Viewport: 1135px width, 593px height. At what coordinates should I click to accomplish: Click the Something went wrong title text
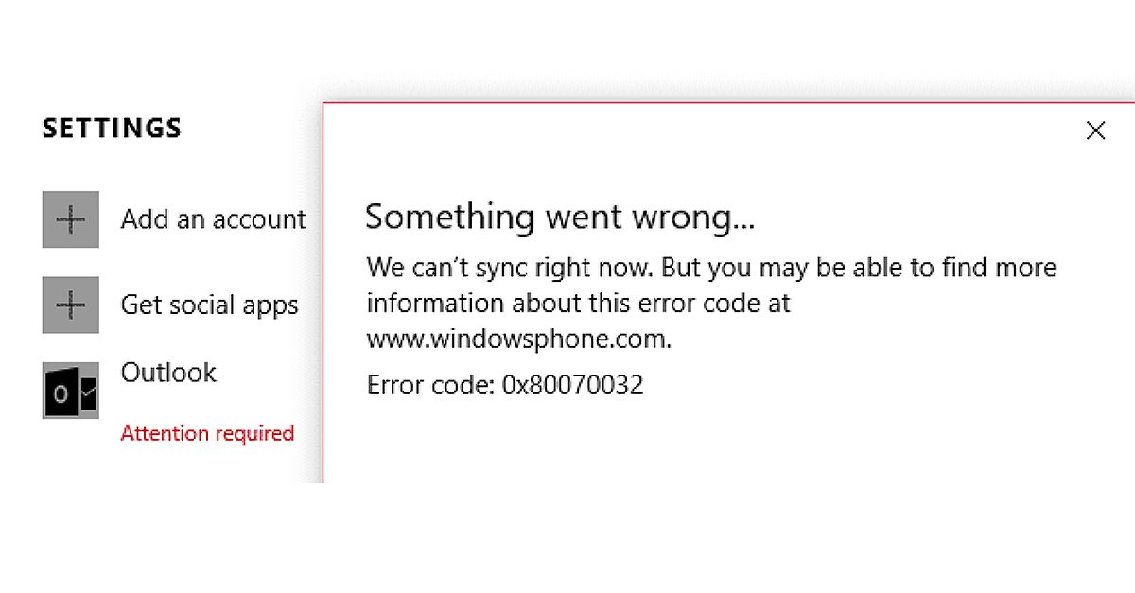coord(562,217)
